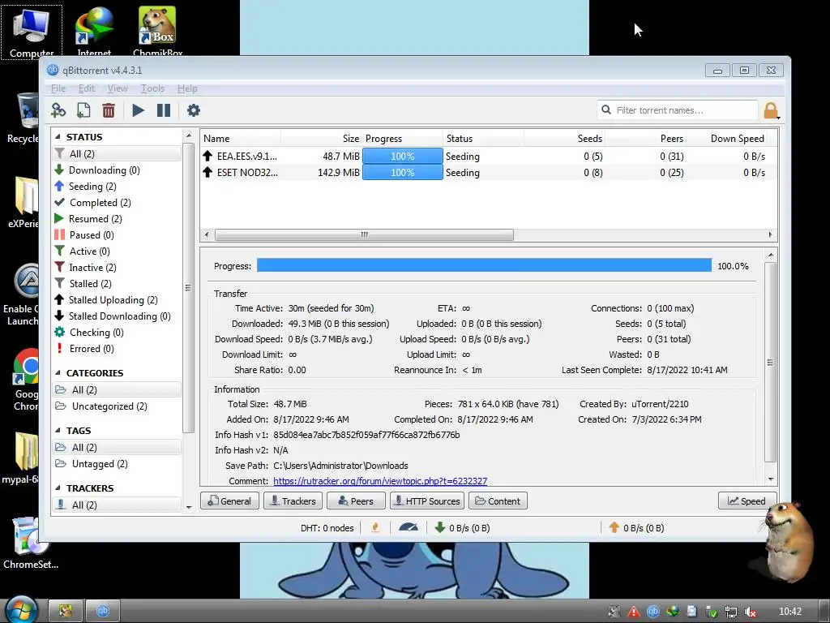Switch to the Trackers tab

tap(293, 501)
